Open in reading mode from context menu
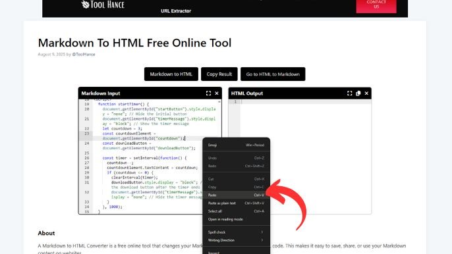The width and height of the screenshot is (452, 254). [236, 219]
